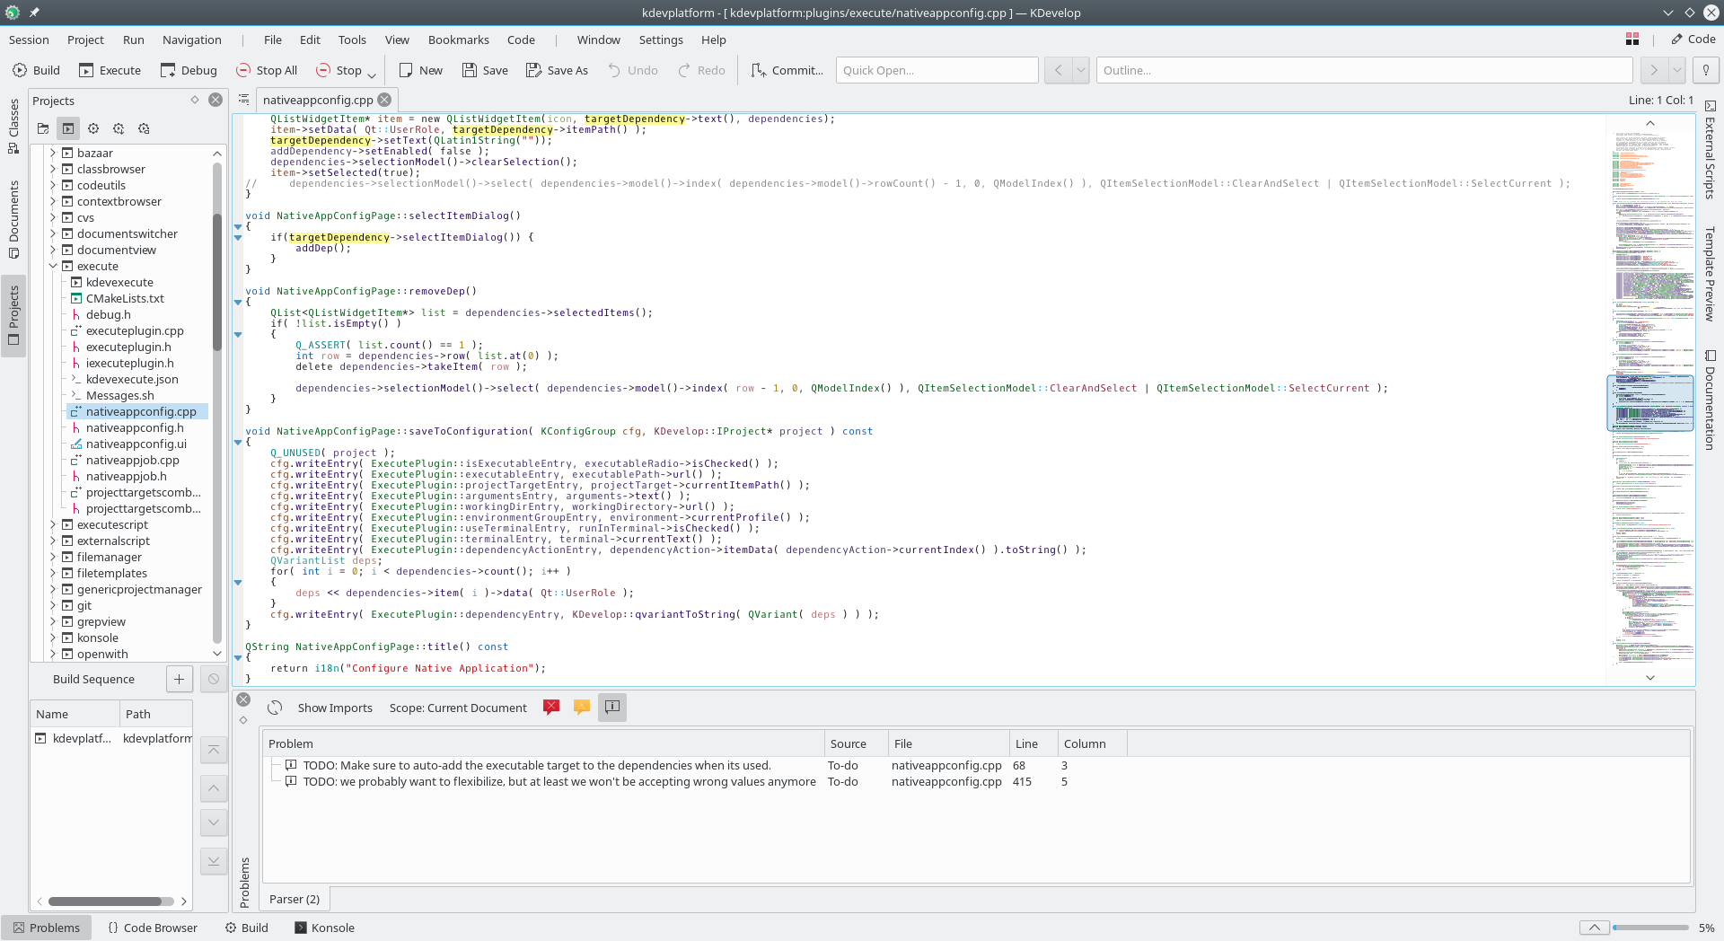Toggle the hint severity filter in Problems
The image size is (1724, 941).
[x=612, y=708]
